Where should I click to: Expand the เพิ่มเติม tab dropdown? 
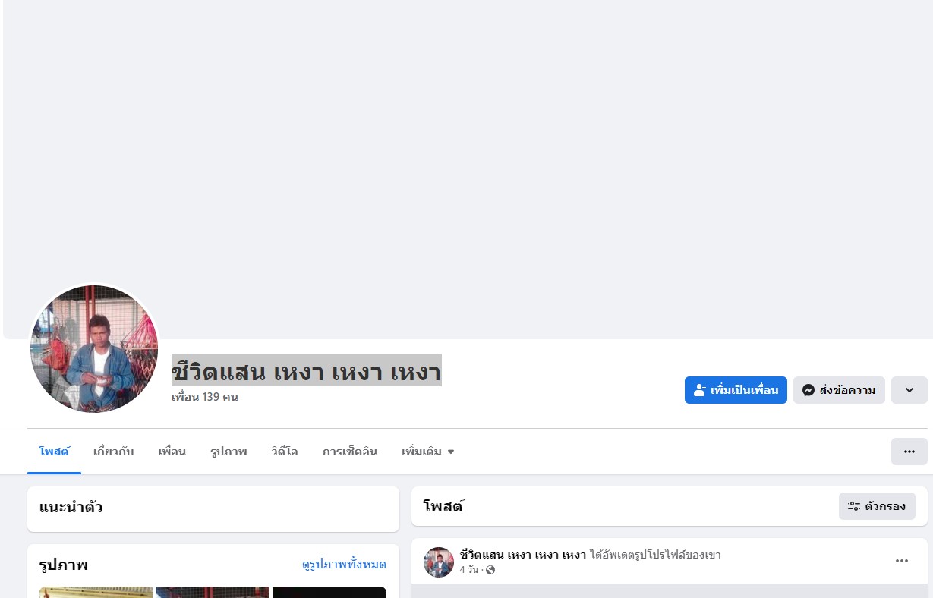tap(428, 452)
